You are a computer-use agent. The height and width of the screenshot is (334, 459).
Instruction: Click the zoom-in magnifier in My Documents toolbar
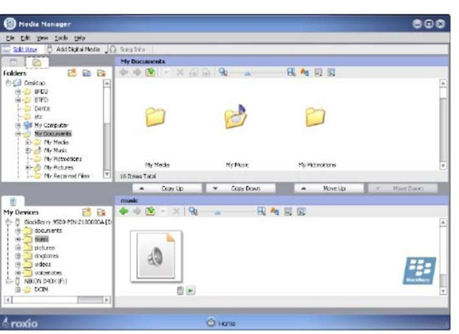point(291,72)
